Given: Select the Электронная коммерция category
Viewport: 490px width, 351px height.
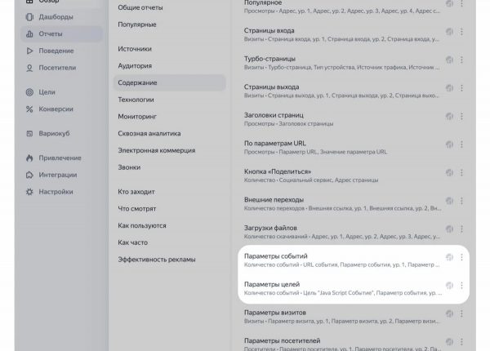Looking at the screenshot, I should 157,150.
